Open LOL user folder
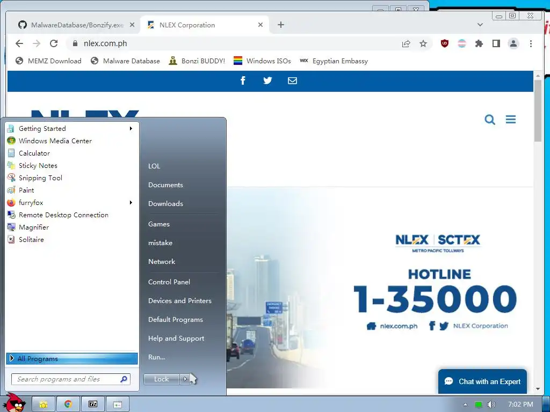 tap(154, 166)
